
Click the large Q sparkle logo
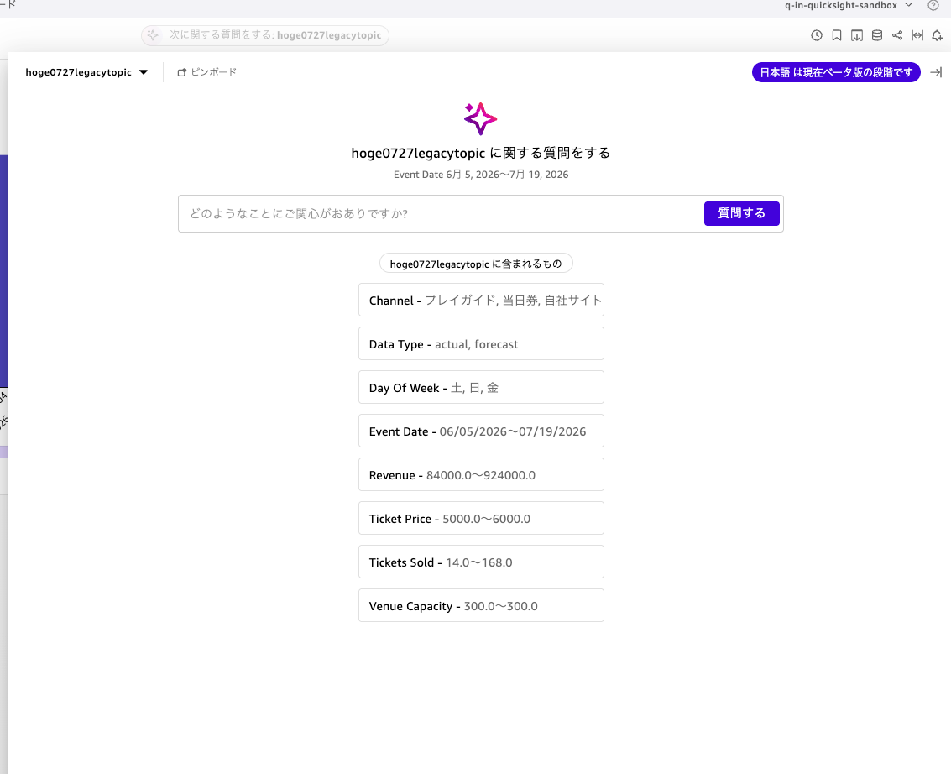pyautogui.click(x=480, y=118)
